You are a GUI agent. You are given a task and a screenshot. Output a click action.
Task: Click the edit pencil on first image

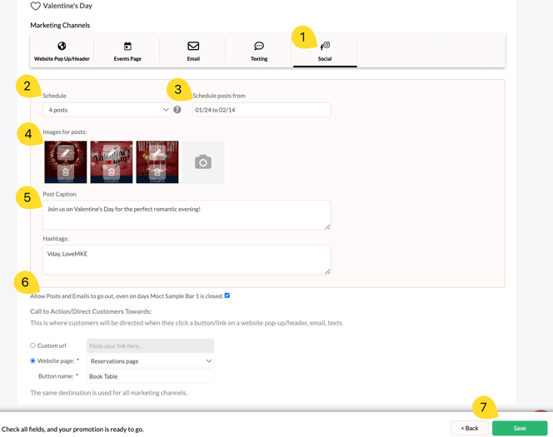66,152
